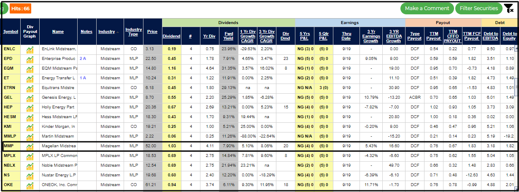Open the MMP dividend payout graph icon
Viewport: 519px width, 192px height.
click(x=30, y=146)
